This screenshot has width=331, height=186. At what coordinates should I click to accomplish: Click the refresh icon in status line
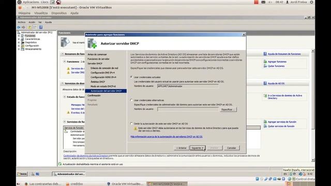60,164
